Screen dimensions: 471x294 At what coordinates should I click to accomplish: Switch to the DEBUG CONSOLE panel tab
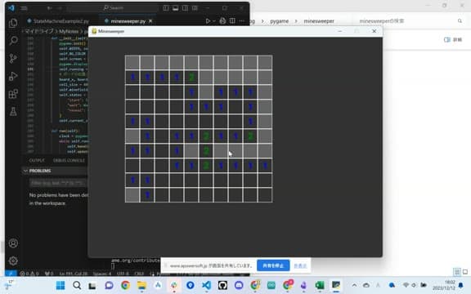[69, 161]
